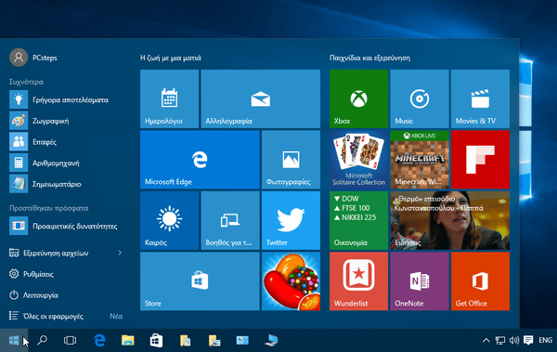557x352 pixels.
Task: Open the Φωτογραφίες photos tile
Action: tap(291, 160)
